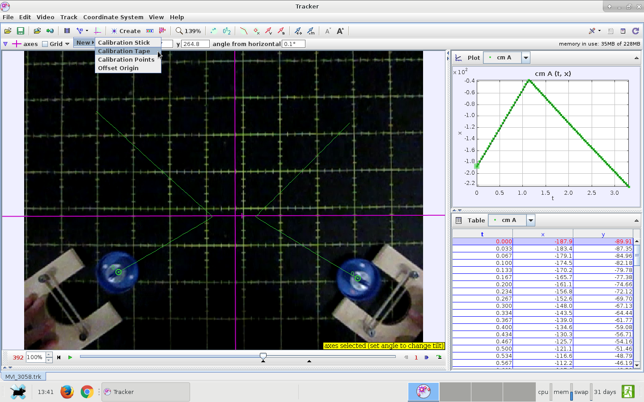The height and width of the screenshot is (402, 644).
Task: Toggle velocity vectors display icon
Action: point(268,31)
